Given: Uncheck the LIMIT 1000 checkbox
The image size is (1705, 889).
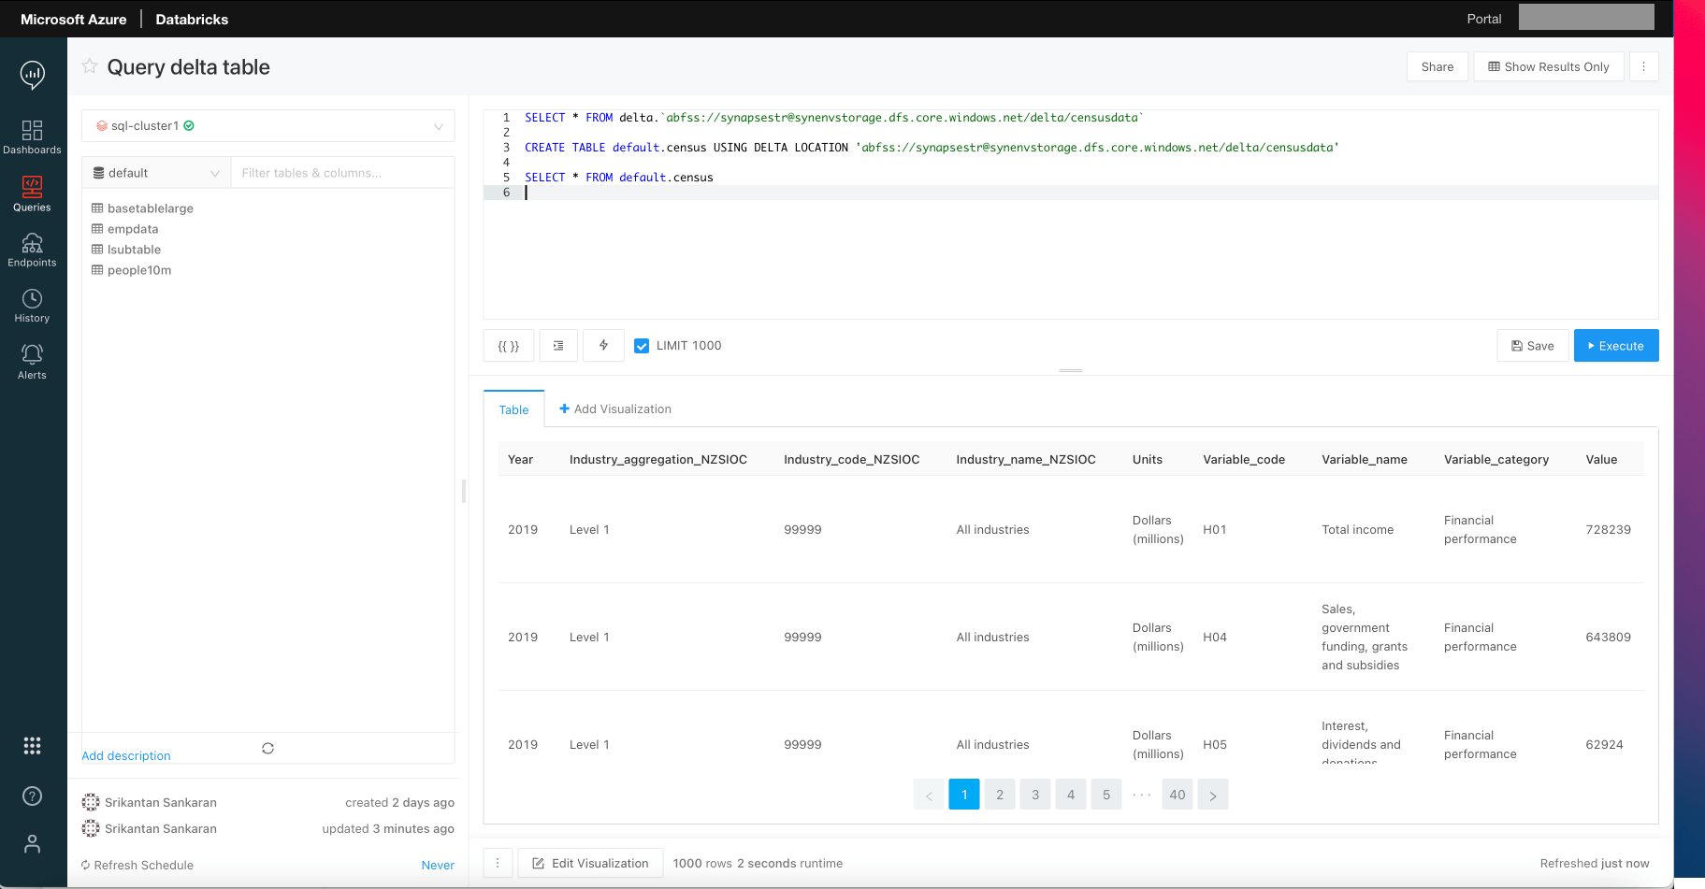Looking at the screenshot, I should pos(642,345).
